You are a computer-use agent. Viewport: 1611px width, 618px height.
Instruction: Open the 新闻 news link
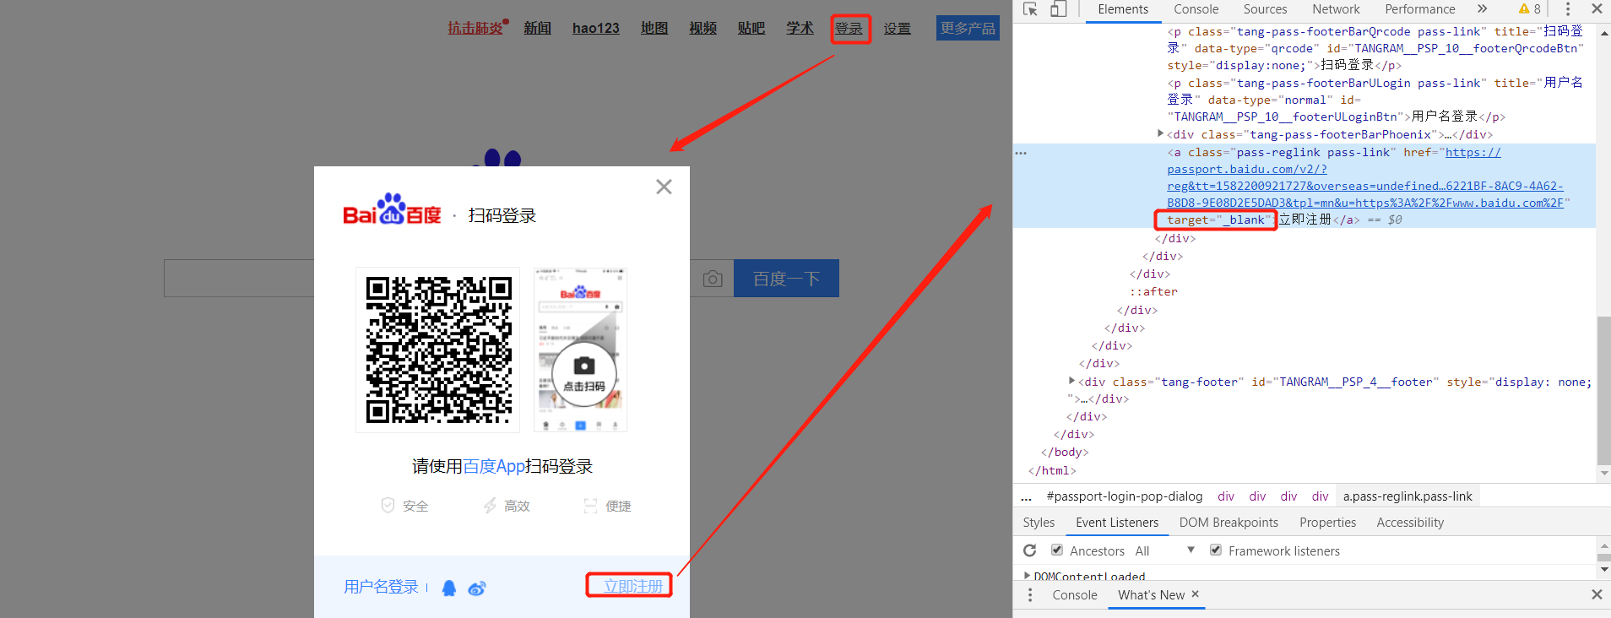click(537, 29)
